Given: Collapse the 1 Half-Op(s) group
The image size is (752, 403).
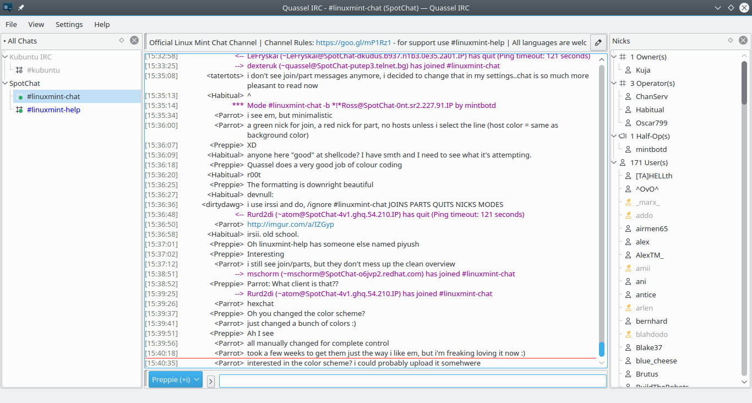Looking at the screenshot, I should click(x=614, y=136).
